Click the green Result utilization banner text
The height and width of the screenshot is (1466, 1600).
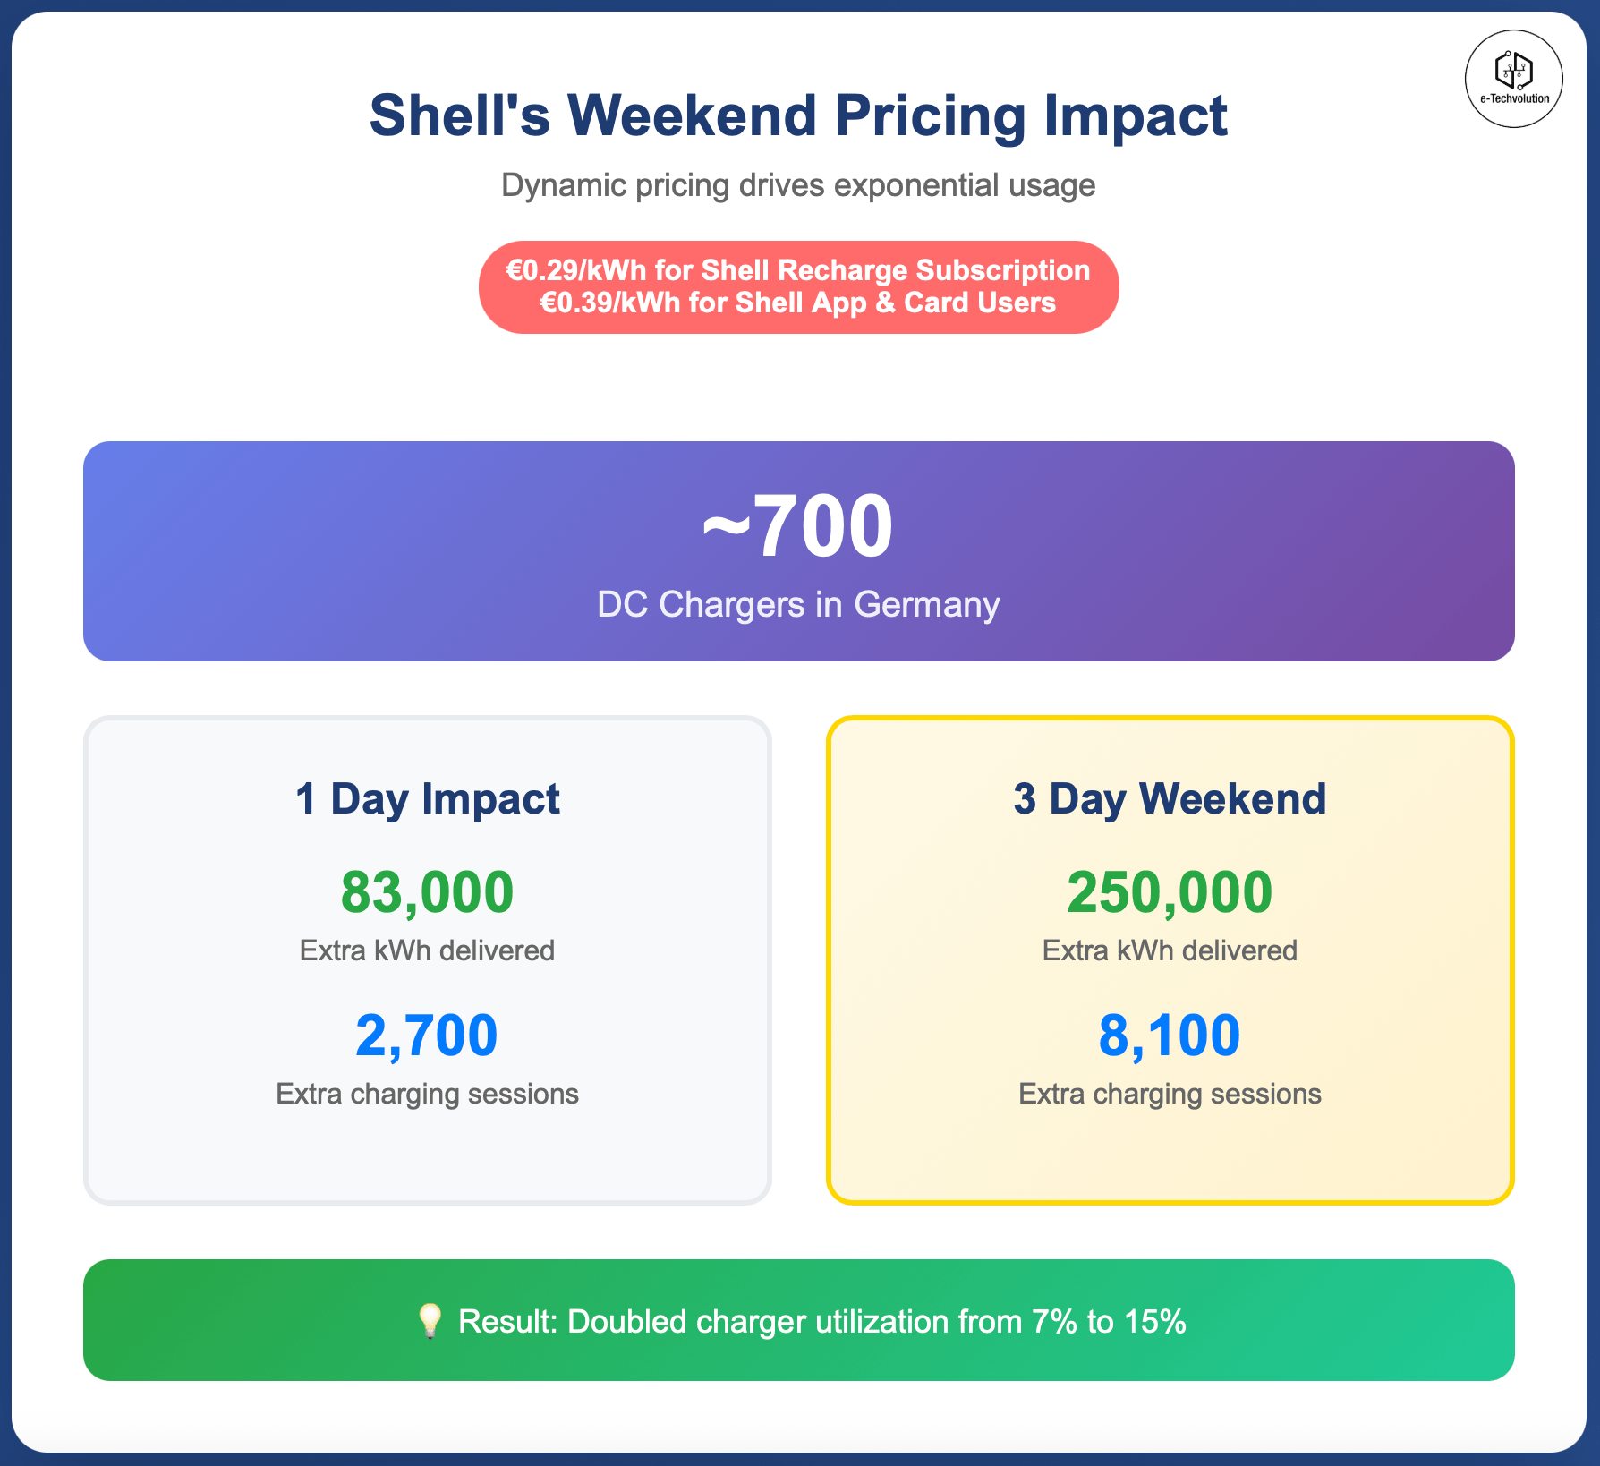coord(821,1321)
